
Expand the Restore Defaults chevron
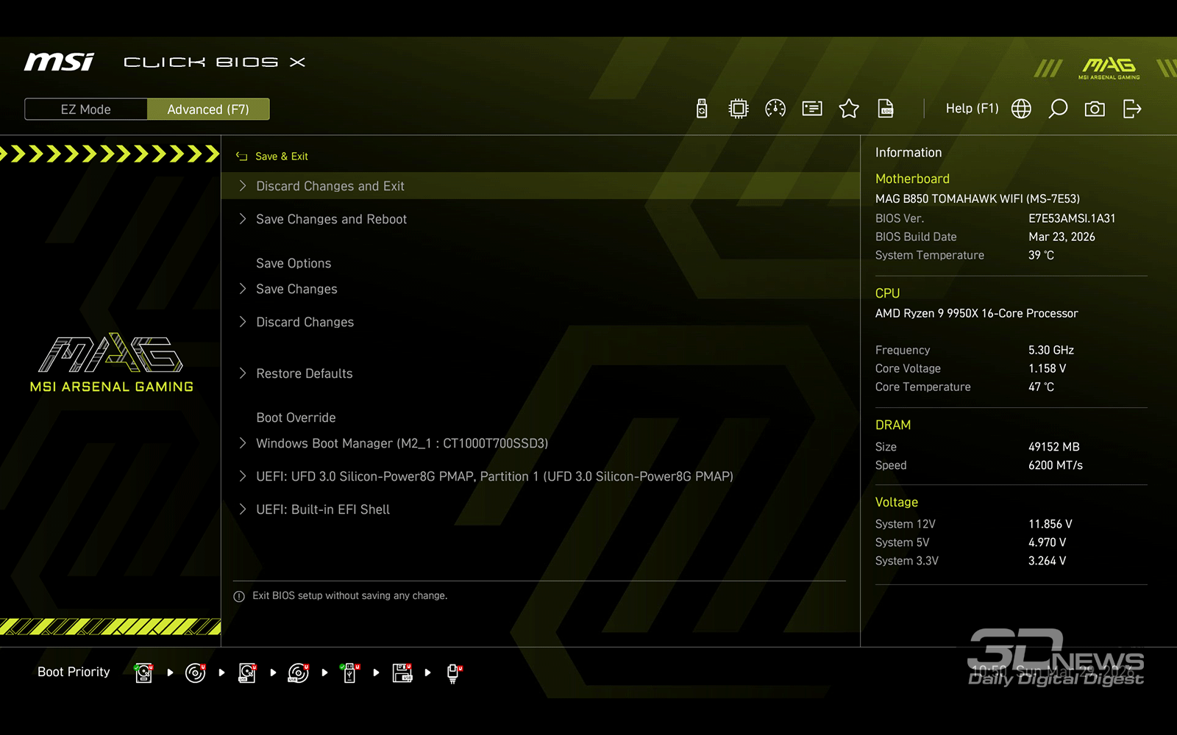click(243, 373)
